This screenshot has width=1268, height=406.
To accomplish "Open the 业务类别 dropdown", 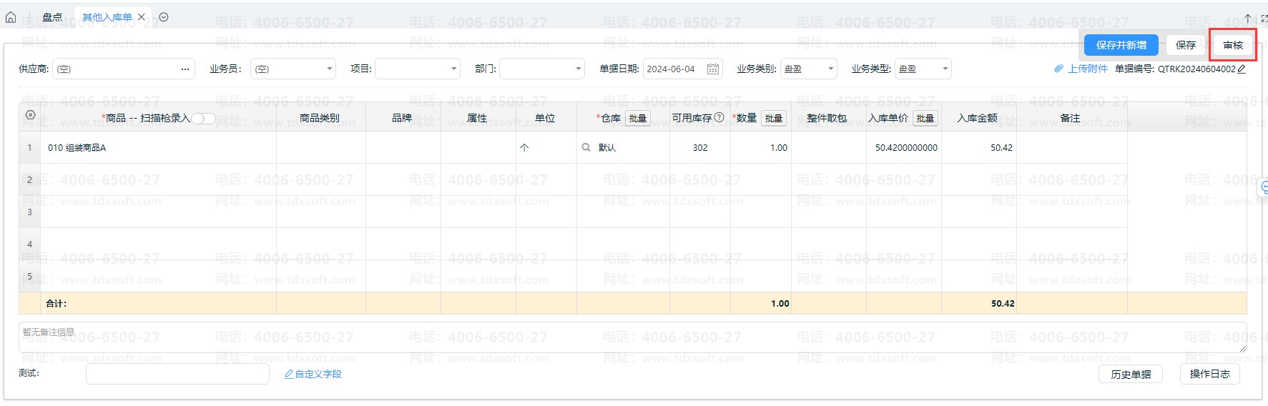I will click(x=830, y=69).
